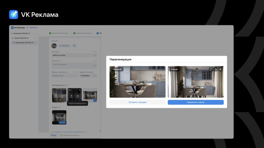The image size is (264, 148).
Task: Open the Настройки кампании step
Action: [x=59, y=33]
